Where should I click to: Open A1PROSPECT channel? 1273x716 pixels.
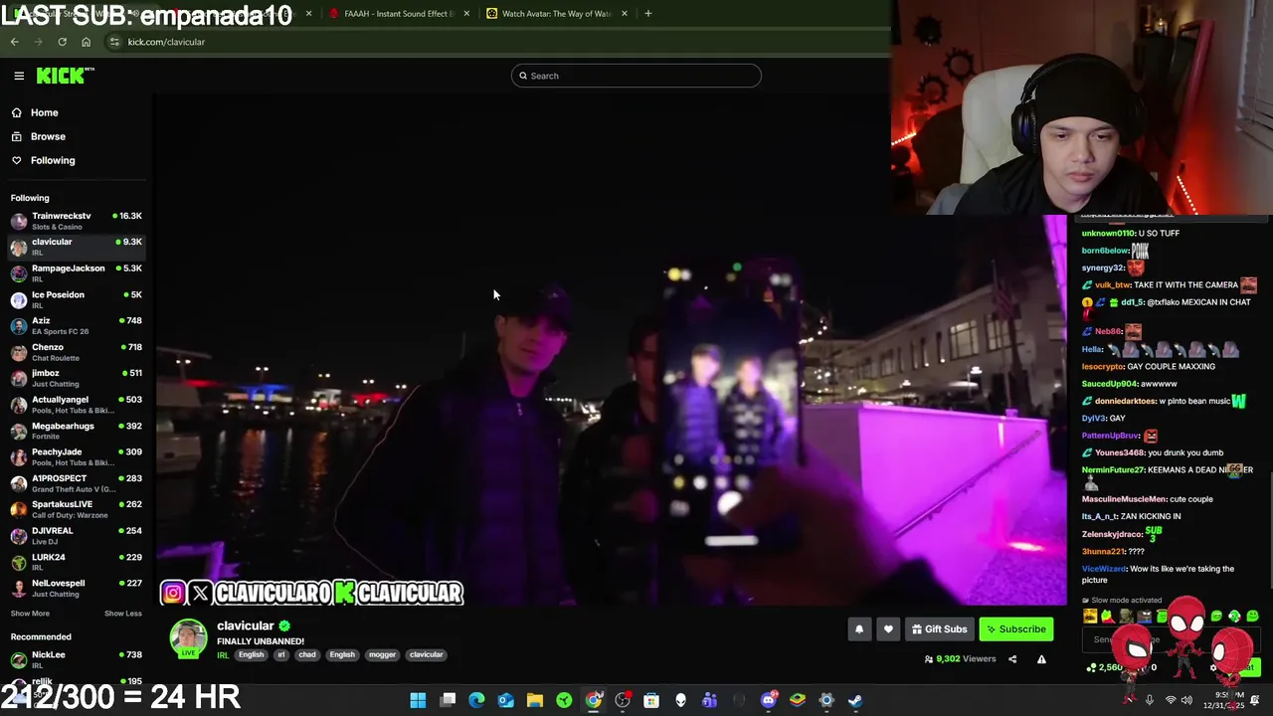click(76, 483)
